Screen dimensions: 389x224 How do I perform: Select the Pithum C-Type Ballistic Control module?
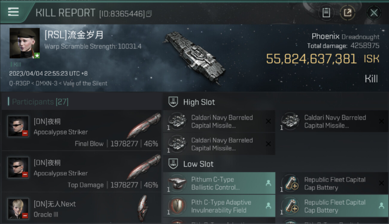[x=219, y=183]
